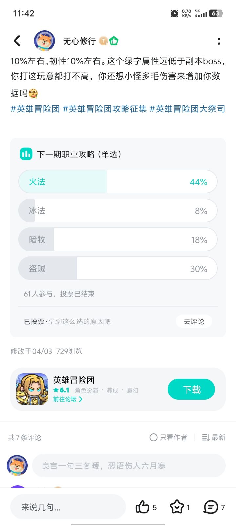The width and height of the screenshot is (236, 526).
Task: Select the 火法 poll option
Action: 118,182
